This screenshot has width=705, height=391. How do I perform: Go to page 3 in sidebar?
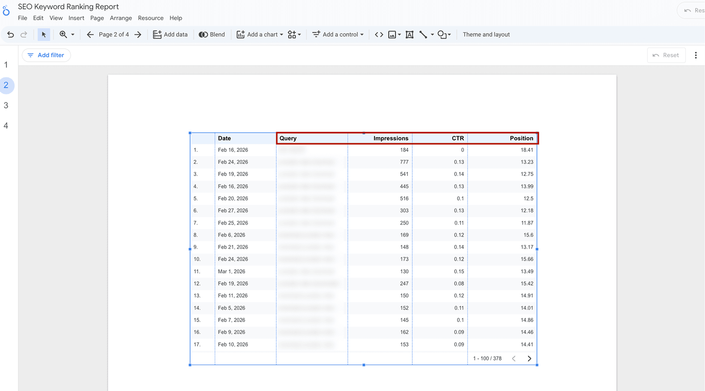(x=6, y=105)
